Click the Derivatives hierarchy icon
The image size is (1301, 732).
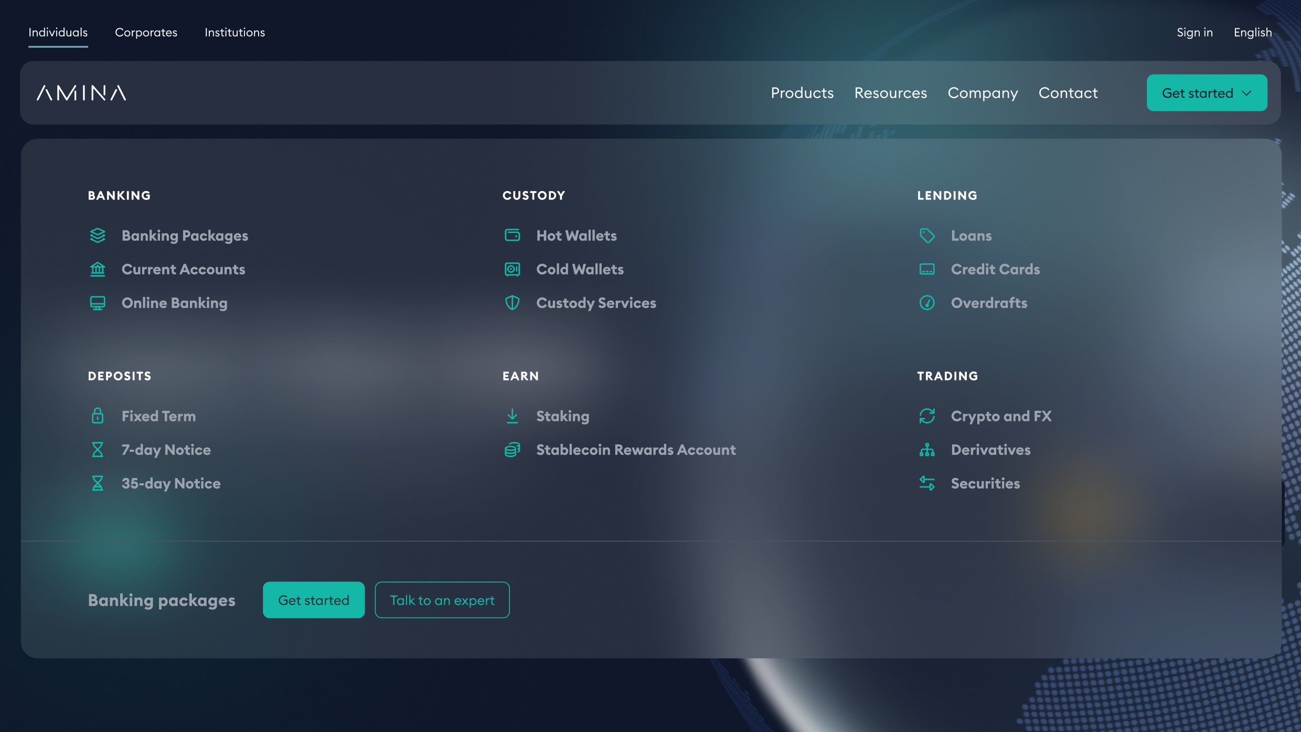[x=927, y=450]
